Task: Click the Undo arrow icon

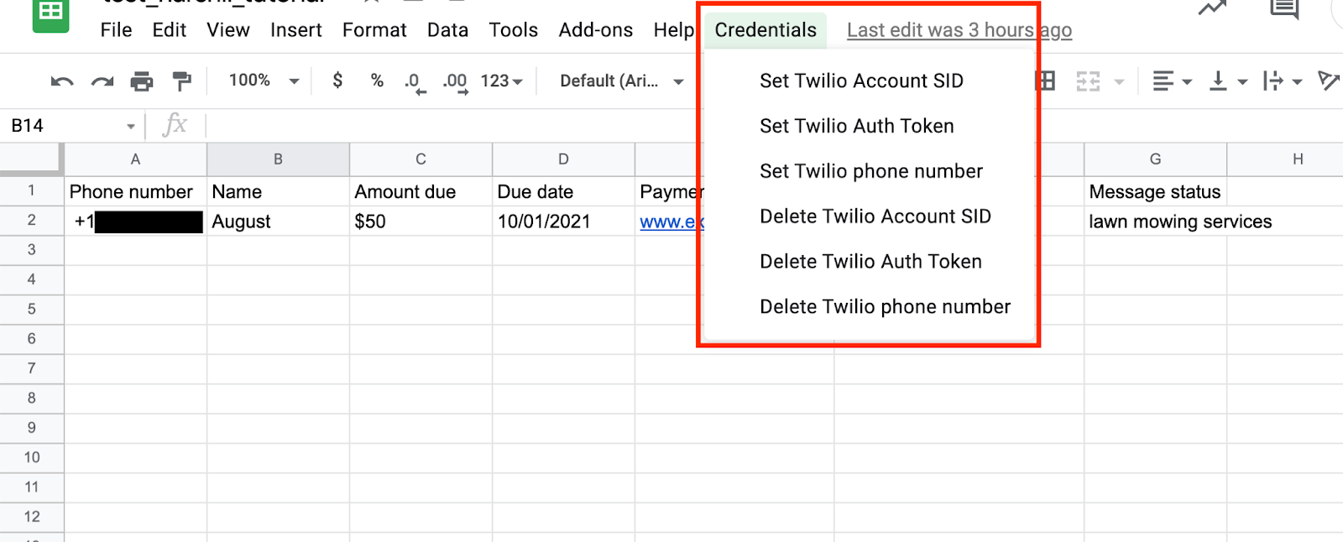Action: [x=62, y=81]
